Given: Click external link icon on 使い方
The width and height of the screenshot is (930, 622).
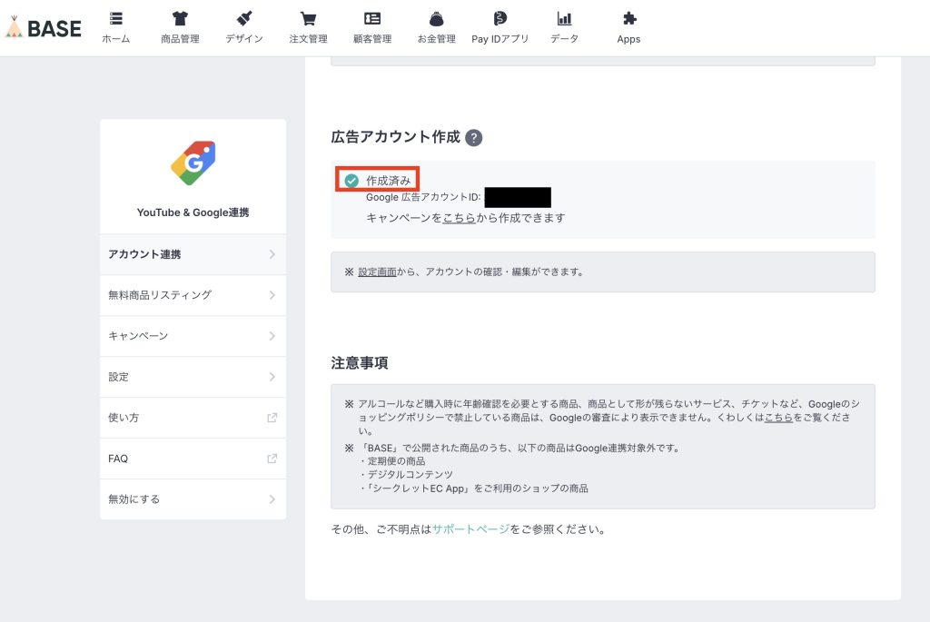Looking at the screenshot, I should coord(272,418).
